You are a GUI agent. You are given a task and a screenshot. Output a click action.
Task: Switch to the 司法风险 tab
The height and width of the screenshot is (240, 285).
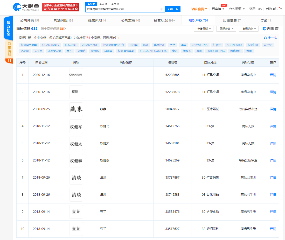pos(63,20)
